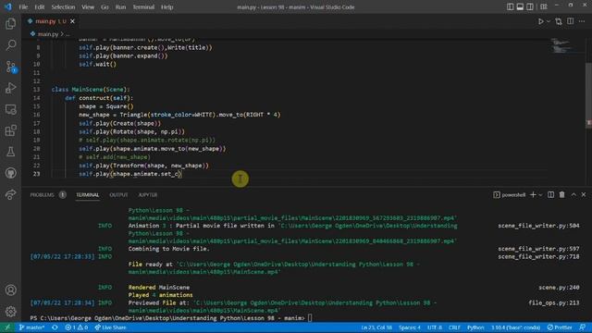Click line number 23 in gutter

[x=36, y=174]
